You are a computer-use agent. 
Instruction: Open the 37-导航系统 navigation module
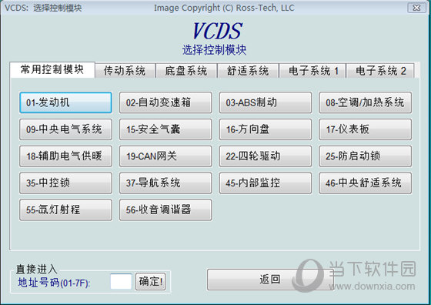[x=165, y=183]
